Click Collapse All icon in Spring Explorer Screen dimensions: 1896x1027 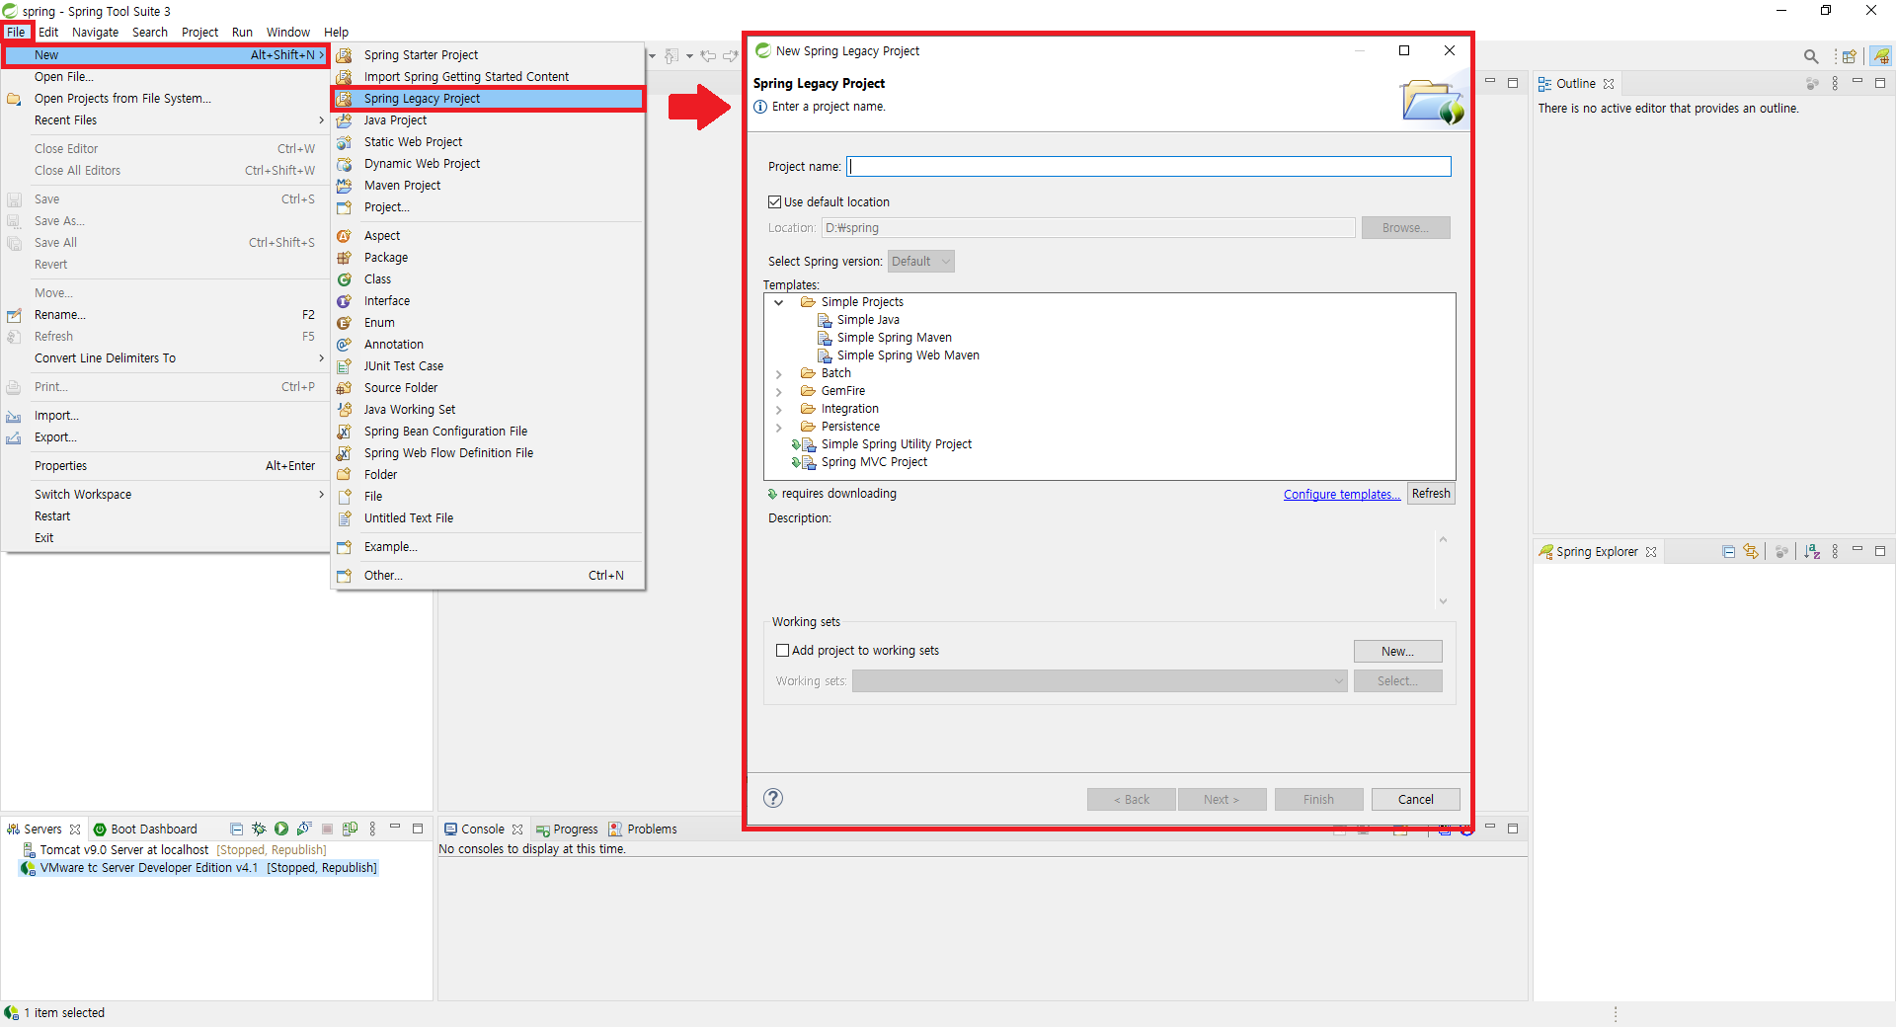pyautogui.click(x=1728, y=552)
